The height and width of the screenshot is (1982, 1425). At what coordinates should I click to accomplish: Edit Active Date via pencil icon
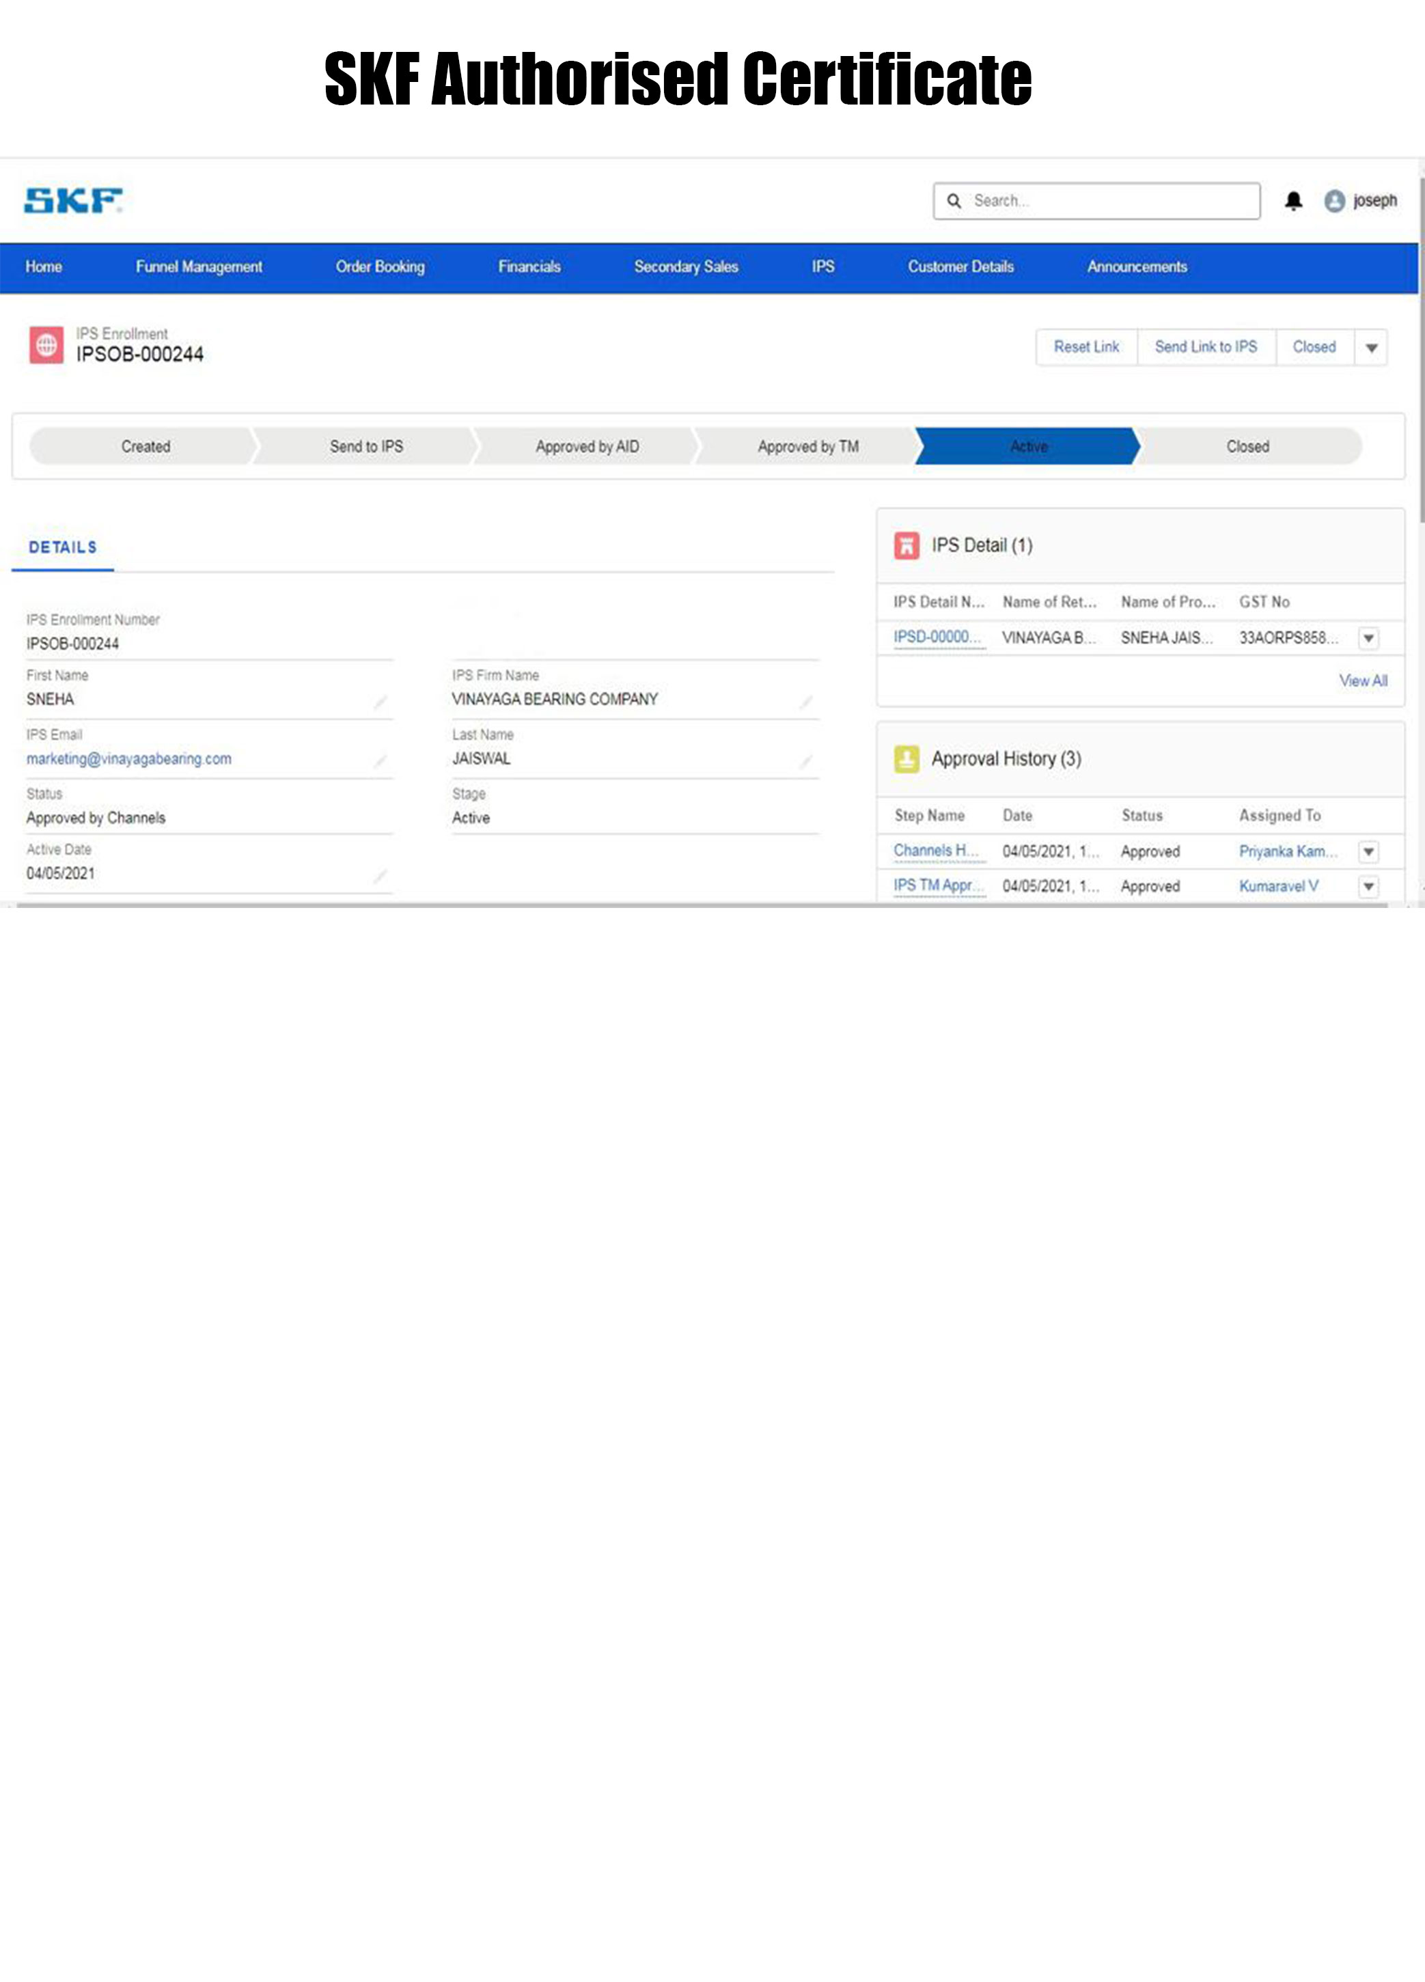(380, 876)
